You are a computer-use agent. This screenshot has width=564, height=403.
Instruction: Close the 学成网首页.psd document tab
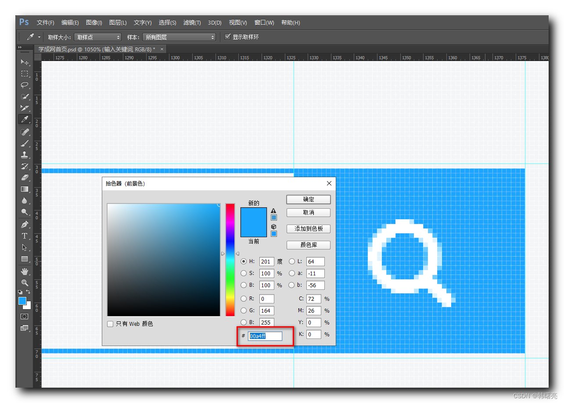[x=162, y=49]
